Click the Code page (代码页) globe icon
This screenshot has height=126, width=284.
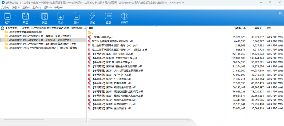[x=124, y=16]
